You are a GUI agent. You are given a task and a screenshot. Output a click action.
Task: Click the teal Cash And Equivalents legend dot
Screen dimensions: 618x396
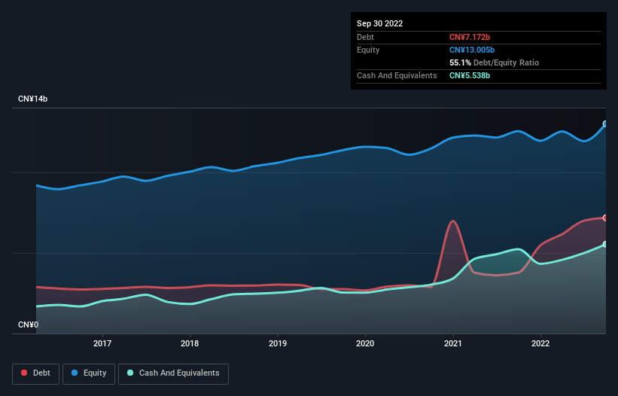[130, 373]
